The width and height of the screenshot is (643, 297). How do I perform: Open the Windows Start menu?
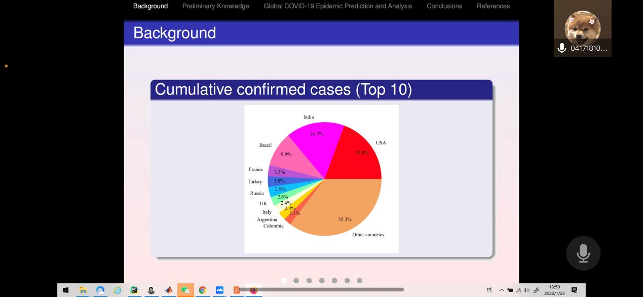65,290
